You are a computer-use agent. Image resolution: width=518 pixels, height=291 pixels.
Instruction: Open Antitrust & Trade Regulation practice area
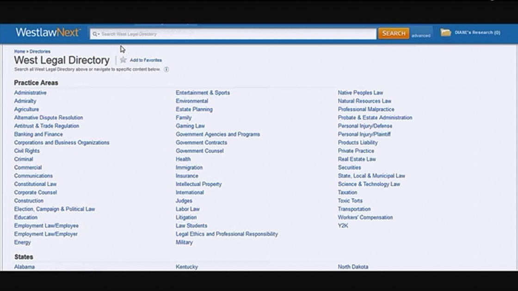(x=46, y=126)
